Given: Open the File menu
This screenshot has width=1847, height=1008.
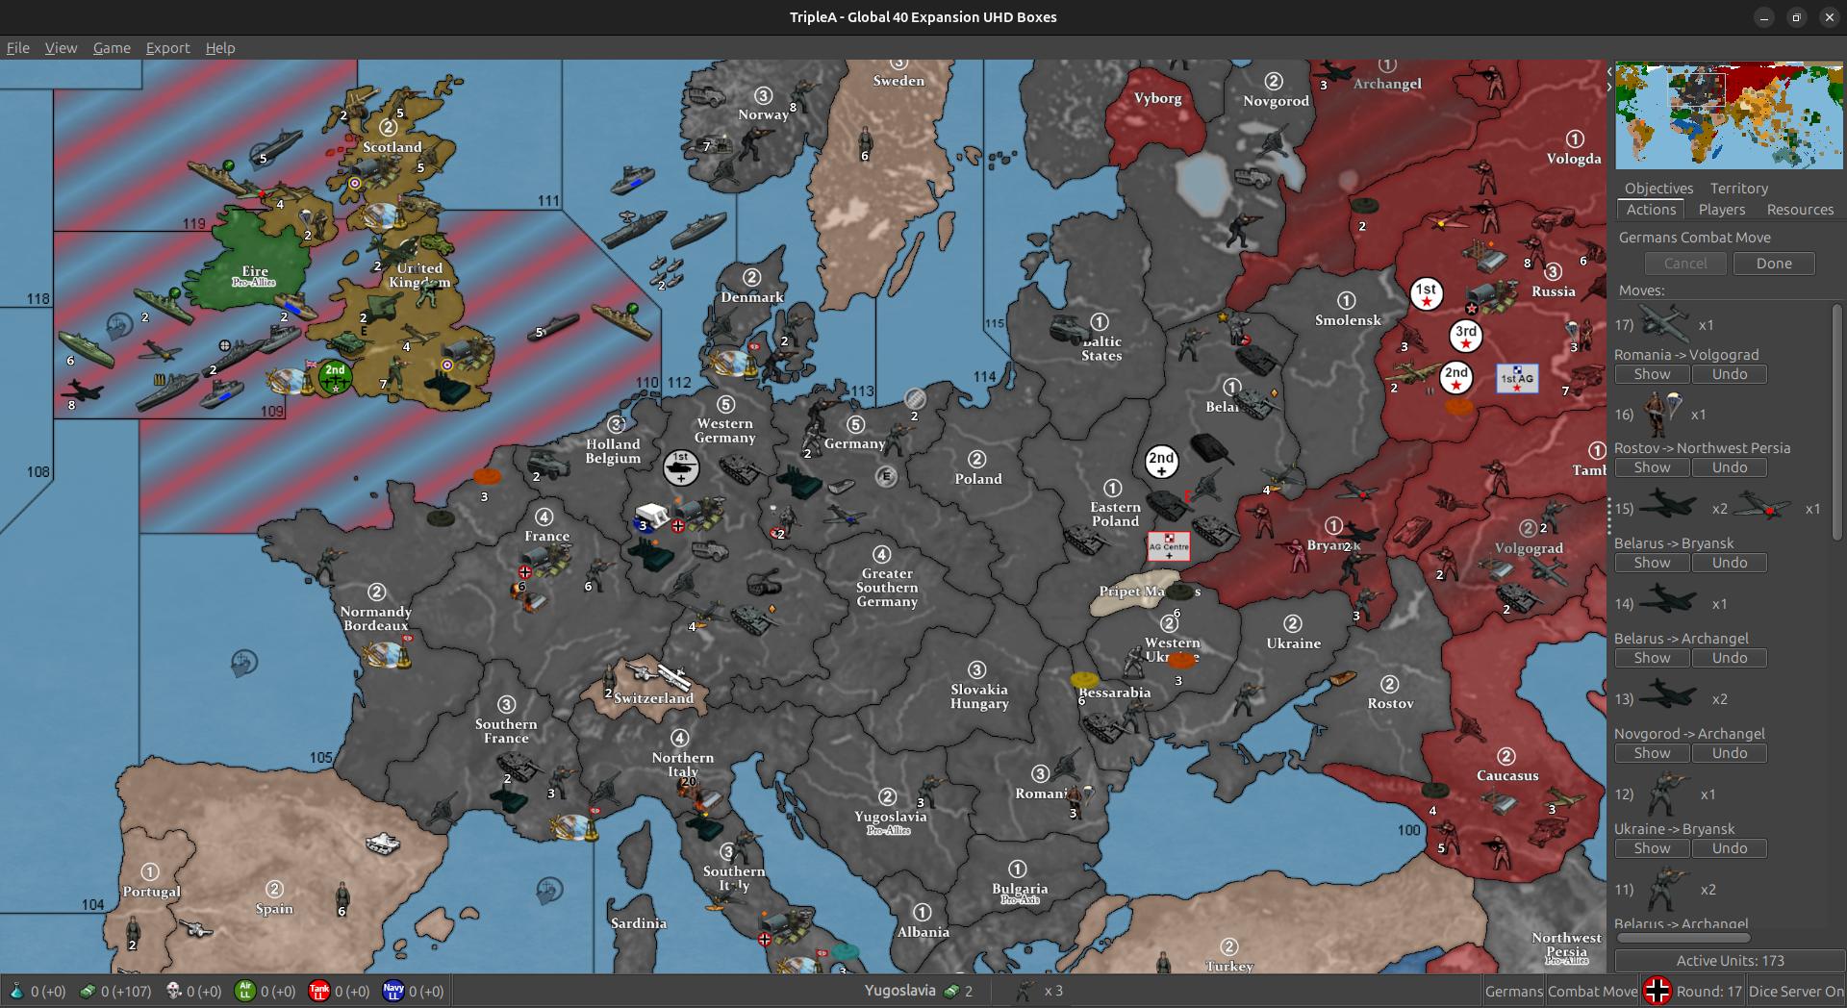Looking at the screenshot, I should pyautogui.click(x=17, y=47).
